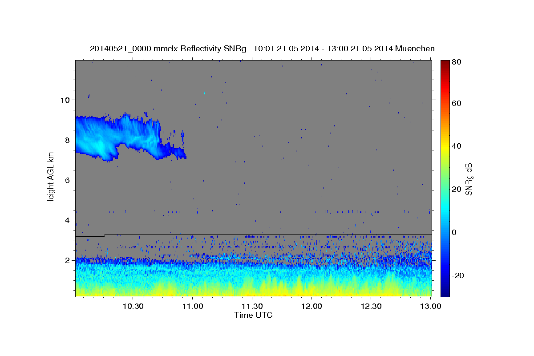Image resolution: width=534 pixels, height=356 pixels.
Task: Click the plot title text beginning '20140521_0000.mmclx Reflectivity SNRg'
Action: 262,49
